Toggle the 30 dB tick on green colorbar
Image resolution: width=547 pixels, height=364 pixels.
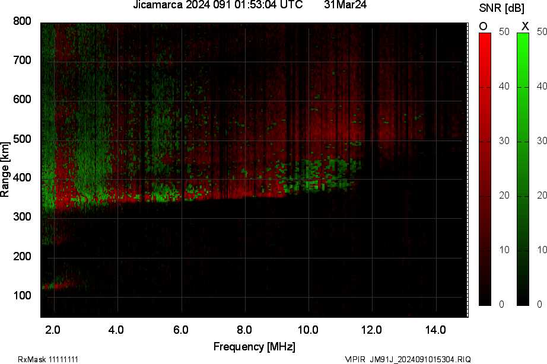tap(542, 142)
